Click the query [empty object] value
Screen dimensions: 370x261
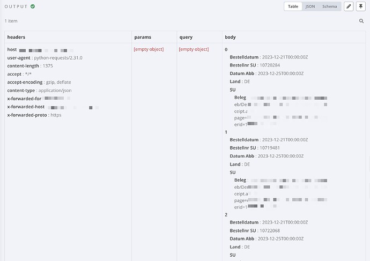194,49
